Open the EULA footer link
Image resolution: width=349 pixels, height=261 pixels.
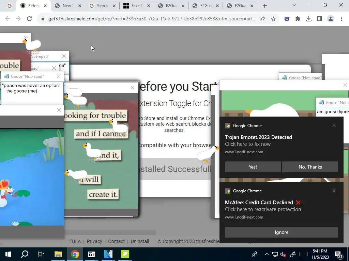pyautogui.click(x=75, y=241)
